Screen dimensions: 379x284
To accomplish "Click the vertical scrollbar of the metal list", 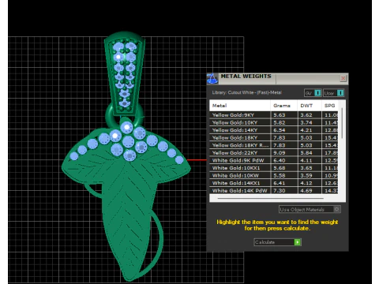I will point(342,123).
